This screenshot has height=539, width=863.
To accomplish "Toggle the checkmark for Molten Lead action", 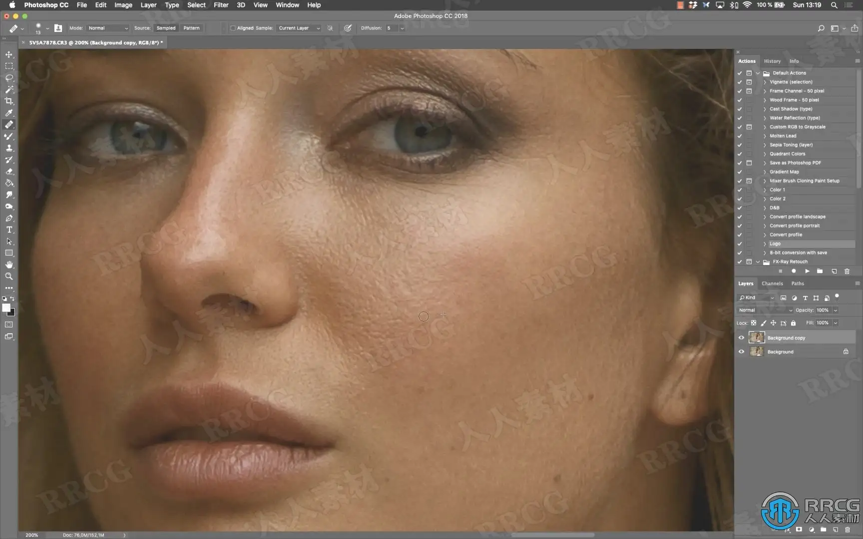I will [x=740, y=136].
